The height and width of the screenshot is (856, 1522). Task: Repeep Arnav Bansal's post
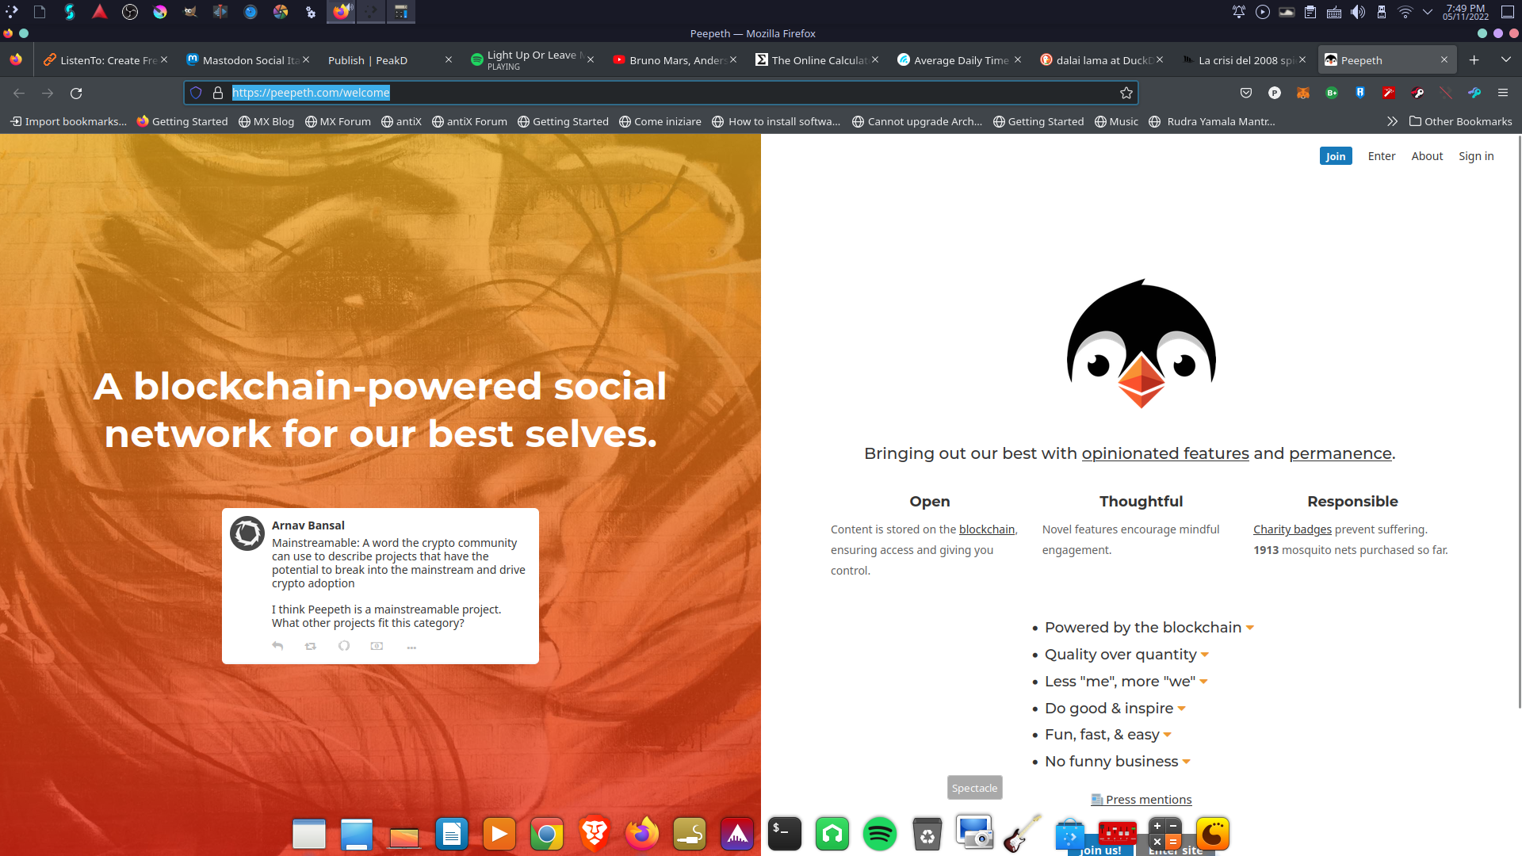tap(311, 646)
